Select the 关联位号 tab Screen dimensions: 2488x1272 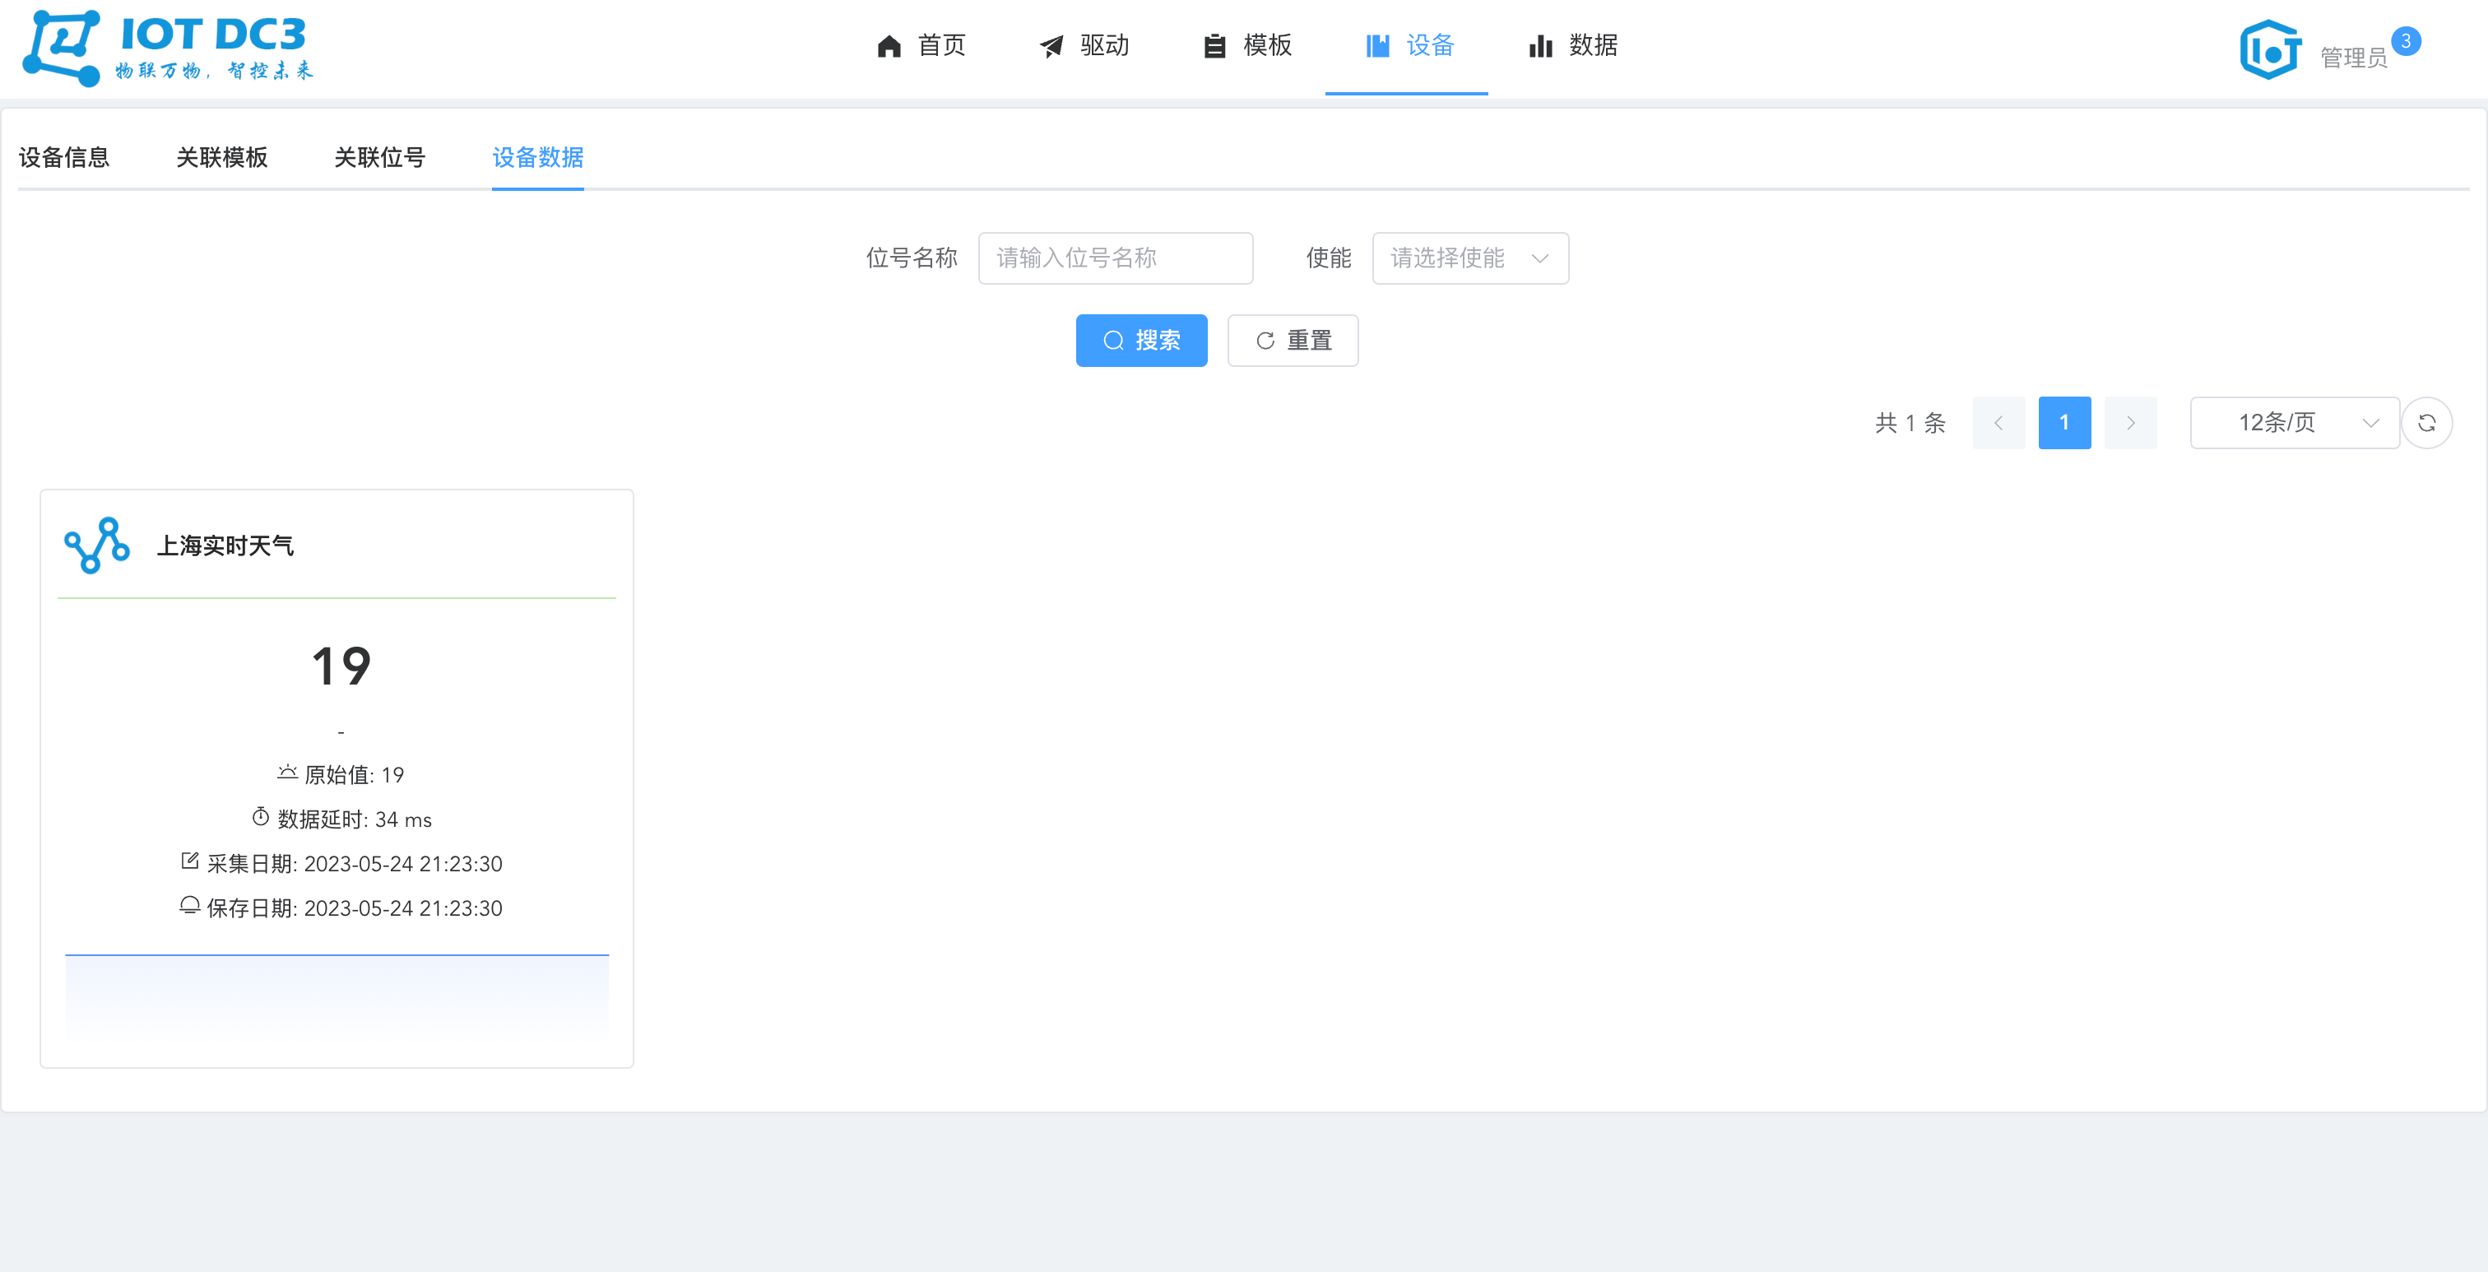click(379, 157)
